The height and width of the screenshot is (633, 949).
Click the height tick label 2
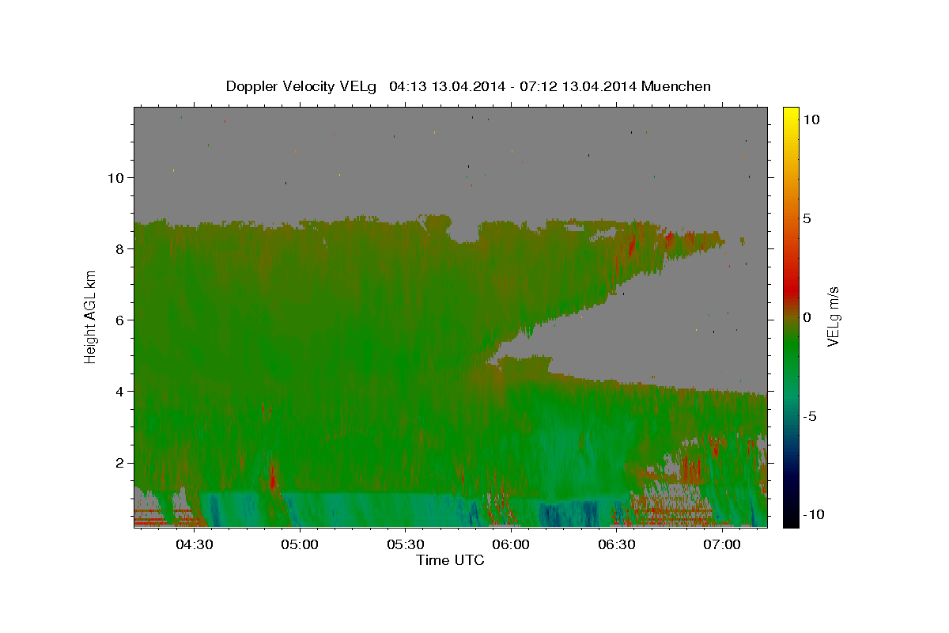[121, 462]
